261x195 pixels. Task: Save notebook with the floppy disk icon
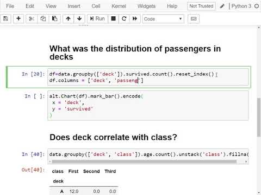5,18
